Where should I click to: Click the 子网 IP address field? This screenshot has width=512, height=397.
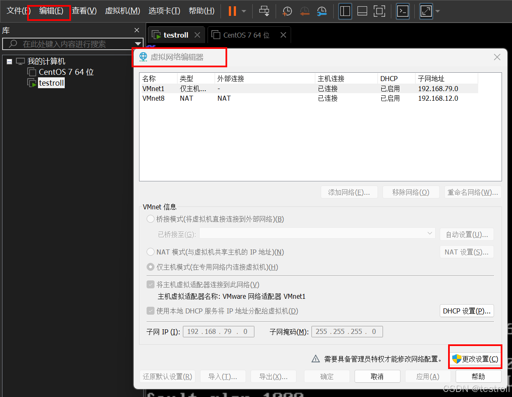pyautogui.click(x=218, y=331)
